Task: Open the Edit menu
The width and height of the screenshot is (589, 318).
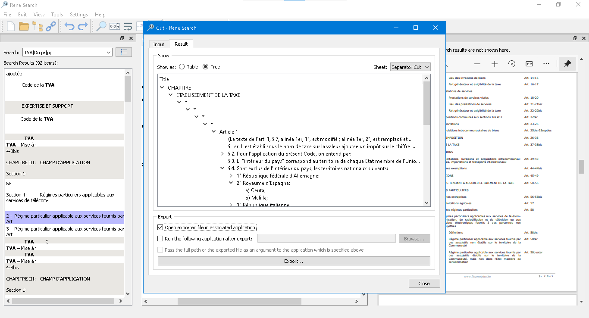Action: point(22,15)
